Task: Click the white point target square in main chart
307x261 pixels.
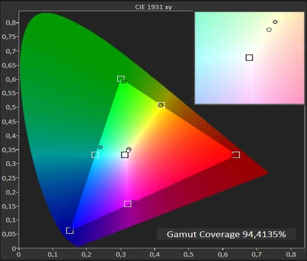Action: point(125,155)
